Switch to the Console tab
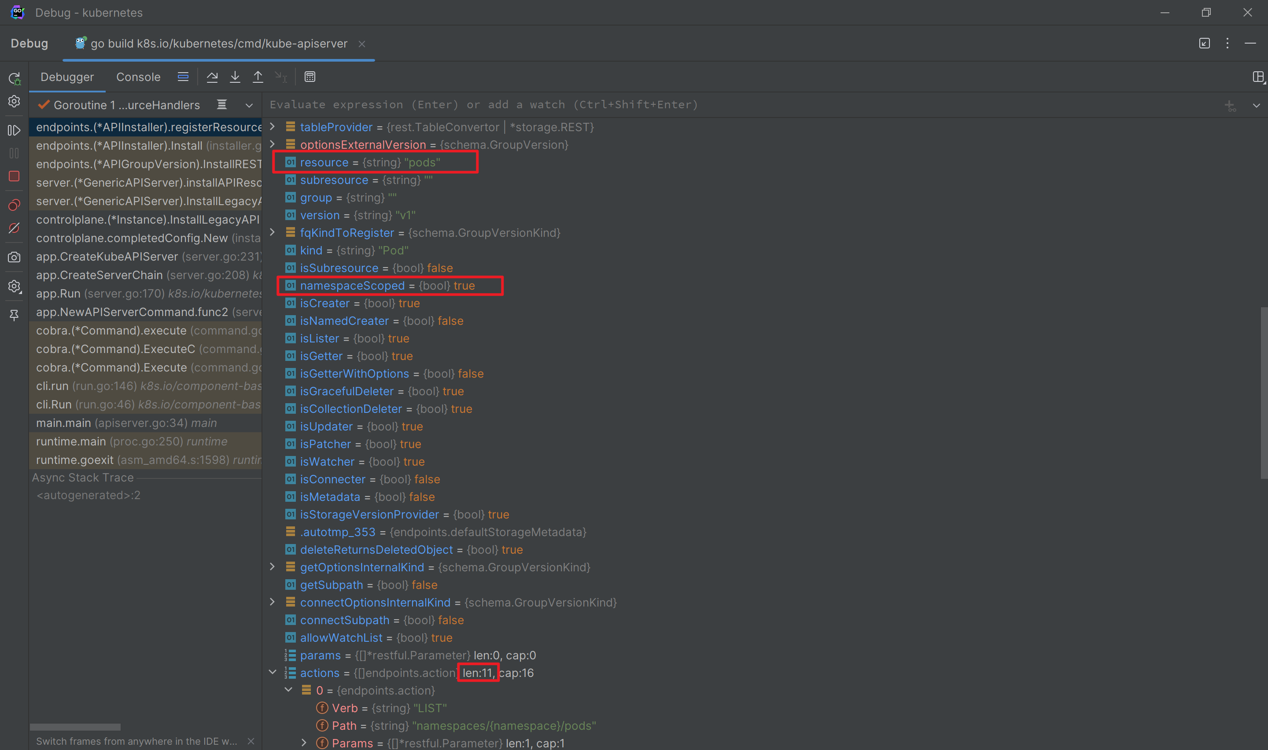This screenshot has width=1268, height=750. 138,77
